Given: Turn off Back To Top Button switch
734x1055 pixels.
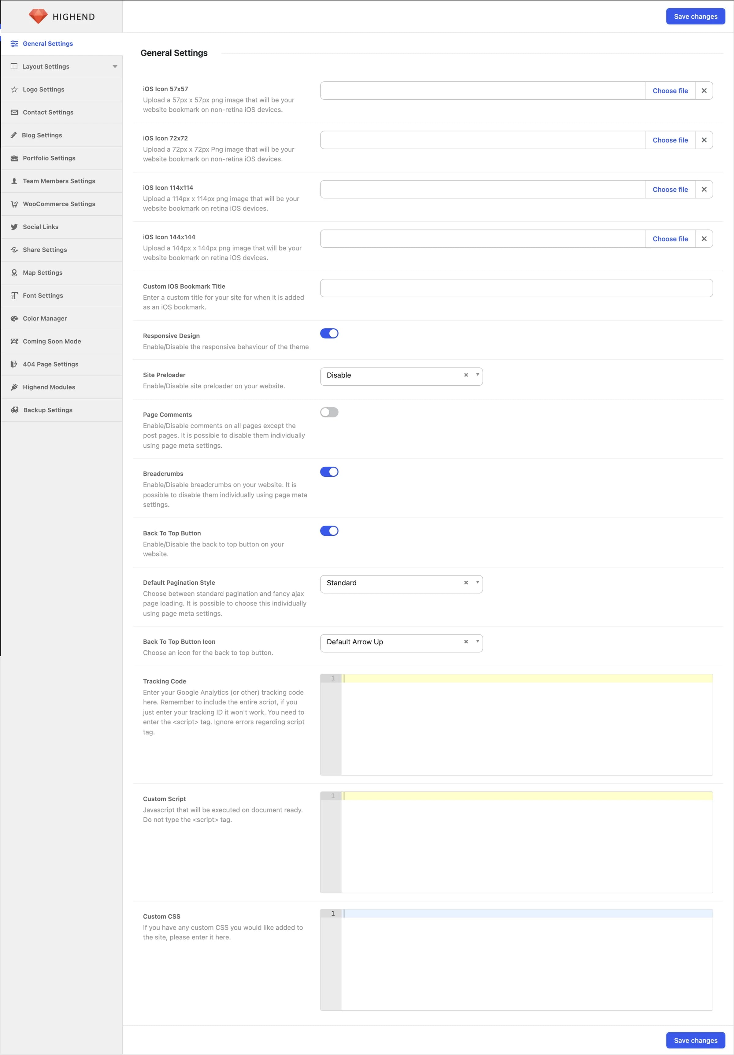Looking at the screenshot, I should pyautogui.click(x=329, y=531).
